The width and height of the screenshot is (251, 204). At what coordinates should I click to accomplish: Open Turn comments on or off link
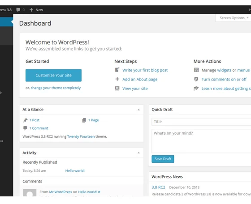[224, 79]
